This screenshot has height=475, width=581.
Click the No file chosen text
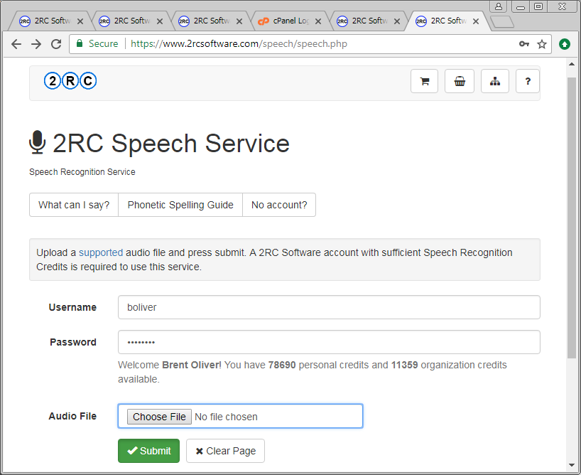(x=226, y=417)
